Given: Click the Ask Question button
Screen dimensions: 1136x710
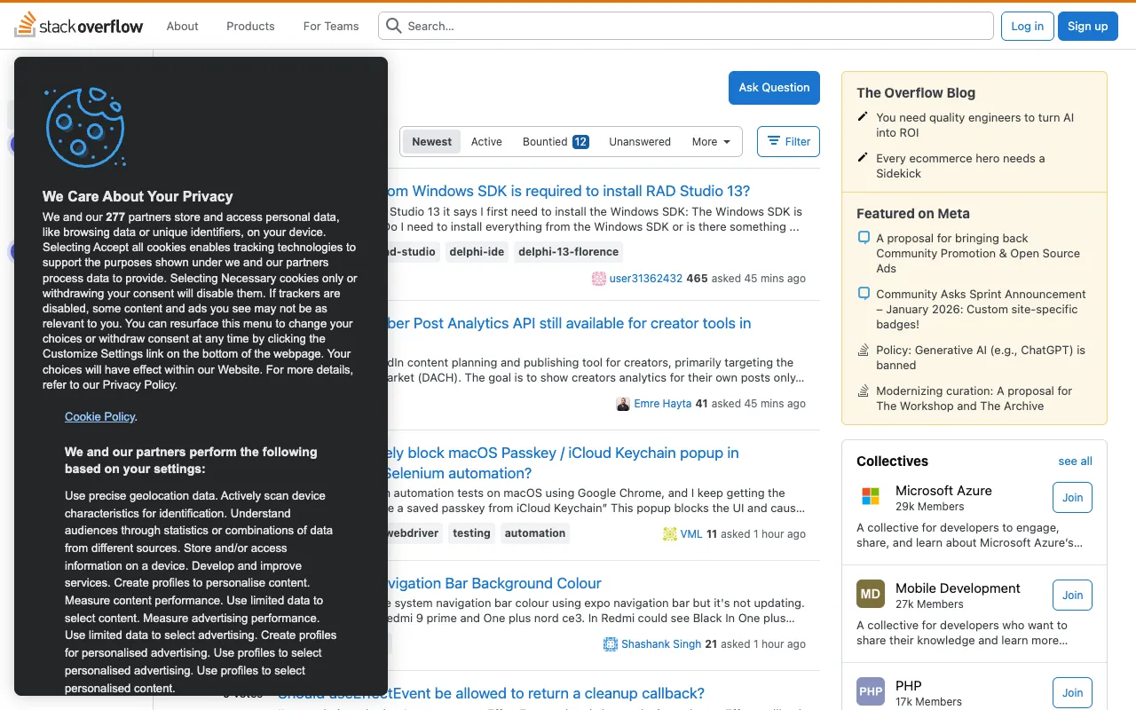Looking at the screenshot, I should pos(773,87).
